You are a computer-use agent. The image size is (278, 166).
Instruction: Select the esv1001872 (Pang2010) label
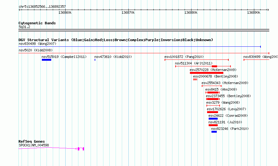tap(184, 57)
